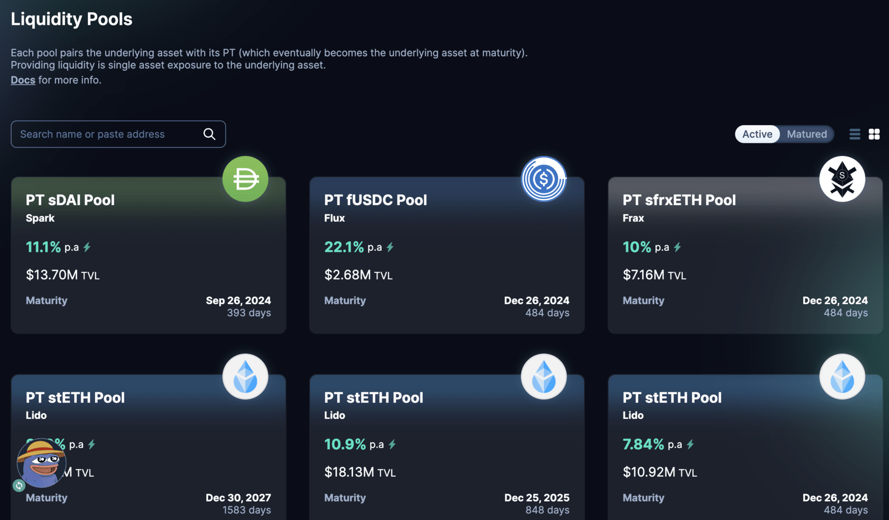Click the $18.13M TVL value
Image resolution: width=889 pixels, height=520 pixels.
tap(360, 472)
